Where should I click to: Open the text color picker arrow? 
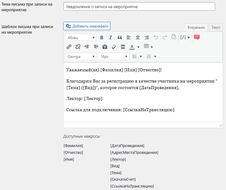pyautogui.click(x=138, y=47)
